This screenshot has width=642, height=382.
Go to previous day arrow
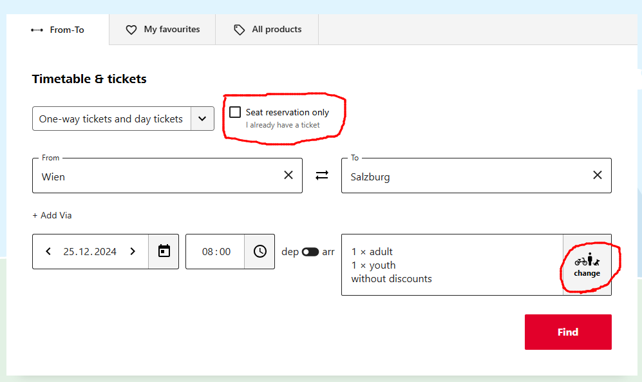pyautogui.click(x=48, y=251)
